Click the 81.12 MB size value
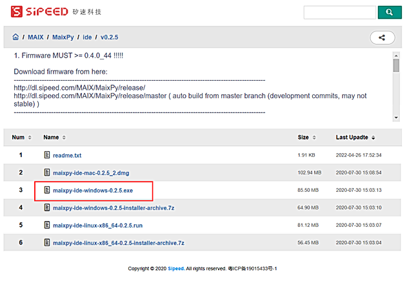This screenshot has height=283, width=416. tap(308, 225)
